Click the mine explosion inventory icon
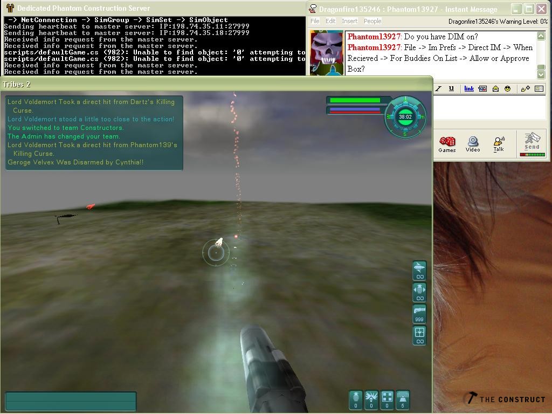The width and height of the screenshot is (552, 414). [x=371, y=400]
